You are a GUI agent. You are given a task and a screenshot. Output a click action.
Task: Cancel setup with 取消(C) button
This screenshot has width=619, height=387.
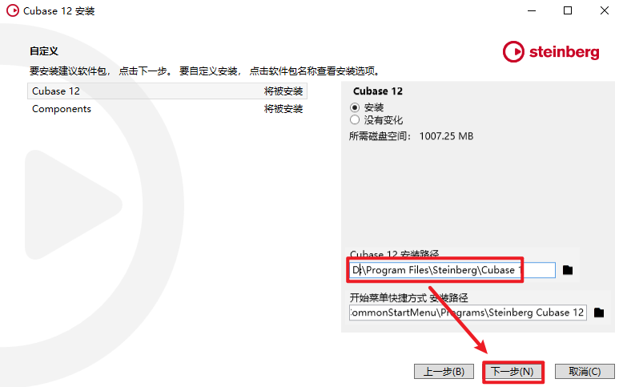[585, 372]
